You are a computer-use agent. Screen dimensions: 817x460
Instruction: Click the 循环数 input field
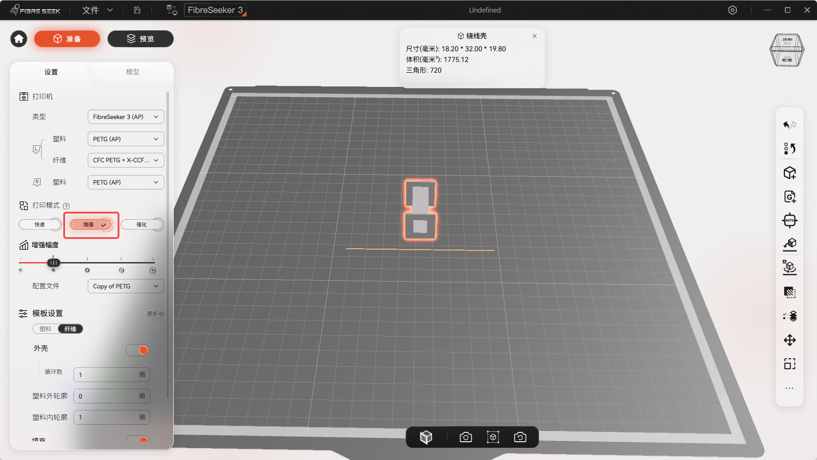point(111,375)
